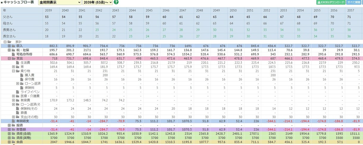Open the help question mark icon
The image size is (363, 145).
(x=116, y=2)
